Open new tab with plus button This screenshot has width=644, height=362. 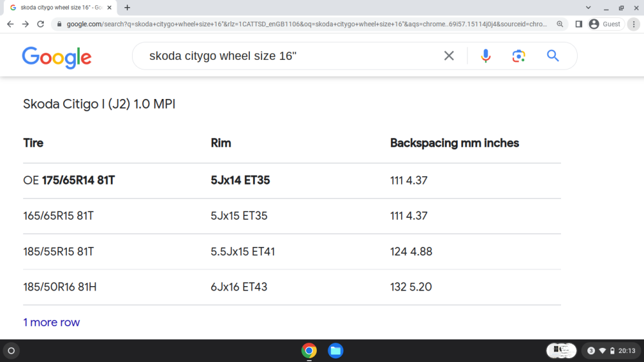(x=128, y=7)
